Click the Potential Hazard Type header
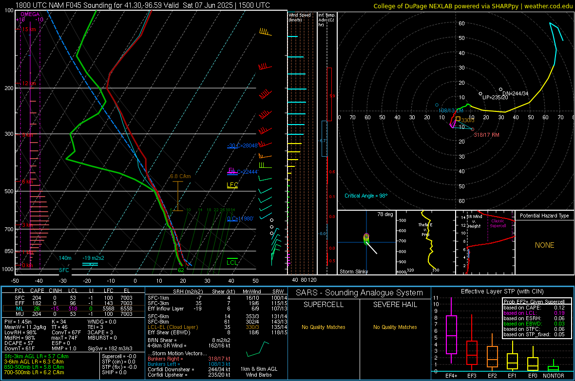Screen dimensions: 575x381 click(x=544, y=216)
